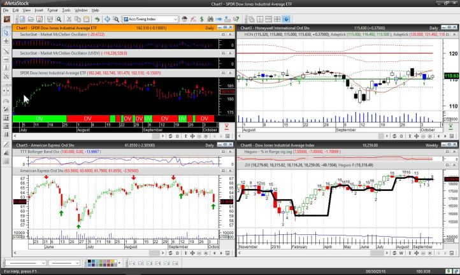Maximize the Market McClellan Oscillator inner pane
This screenshot has width=460, height=275.
223,34
